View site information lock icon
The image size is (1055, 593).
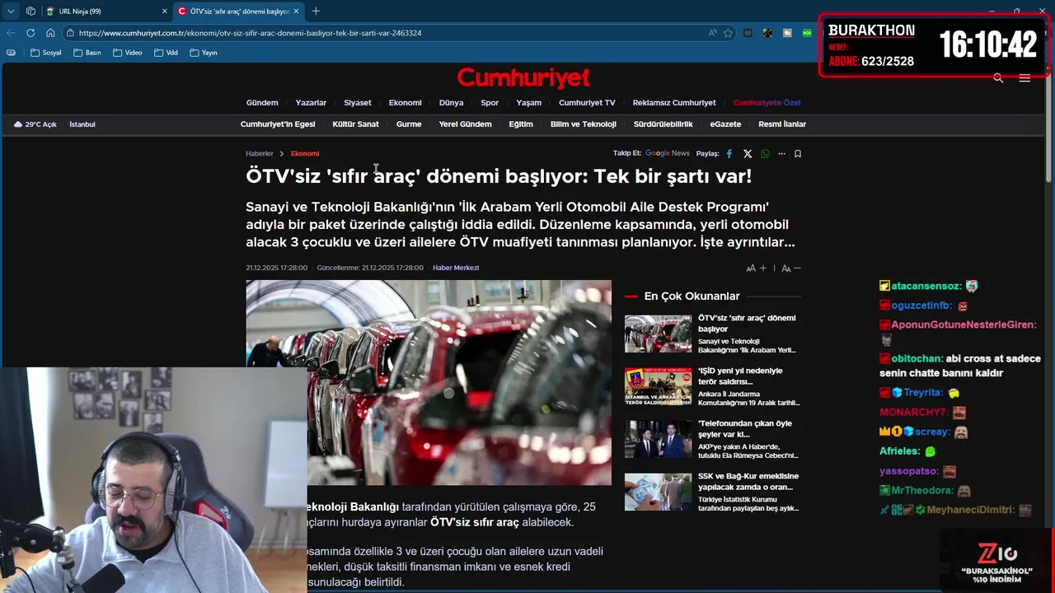tap(71, 33)
